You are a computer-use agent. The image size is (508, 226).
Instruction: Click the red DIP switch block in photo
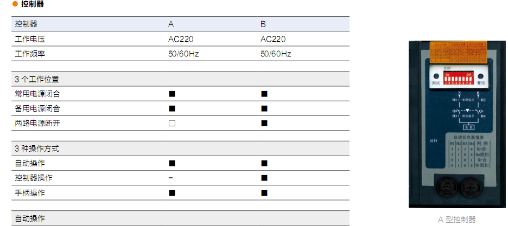(x=458, y=79)
